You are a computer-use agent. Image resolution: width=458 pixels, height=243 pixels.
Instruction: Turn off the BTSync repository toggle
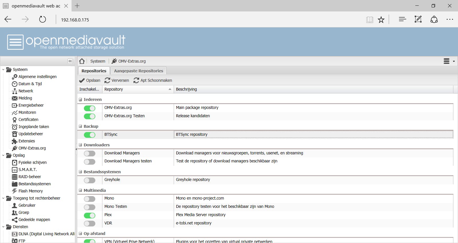90,135
